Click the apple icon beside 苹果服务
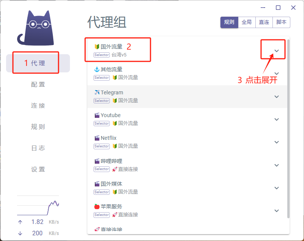 97,207
